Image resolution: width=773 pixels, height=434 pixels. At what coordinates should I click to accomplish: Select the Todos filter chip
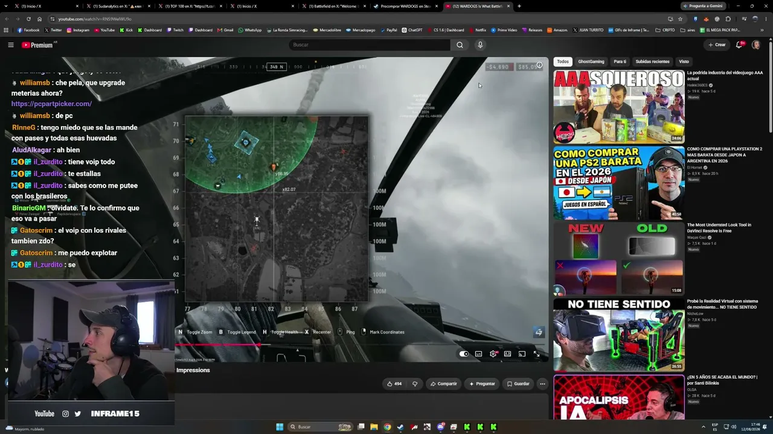pos(563,61)
